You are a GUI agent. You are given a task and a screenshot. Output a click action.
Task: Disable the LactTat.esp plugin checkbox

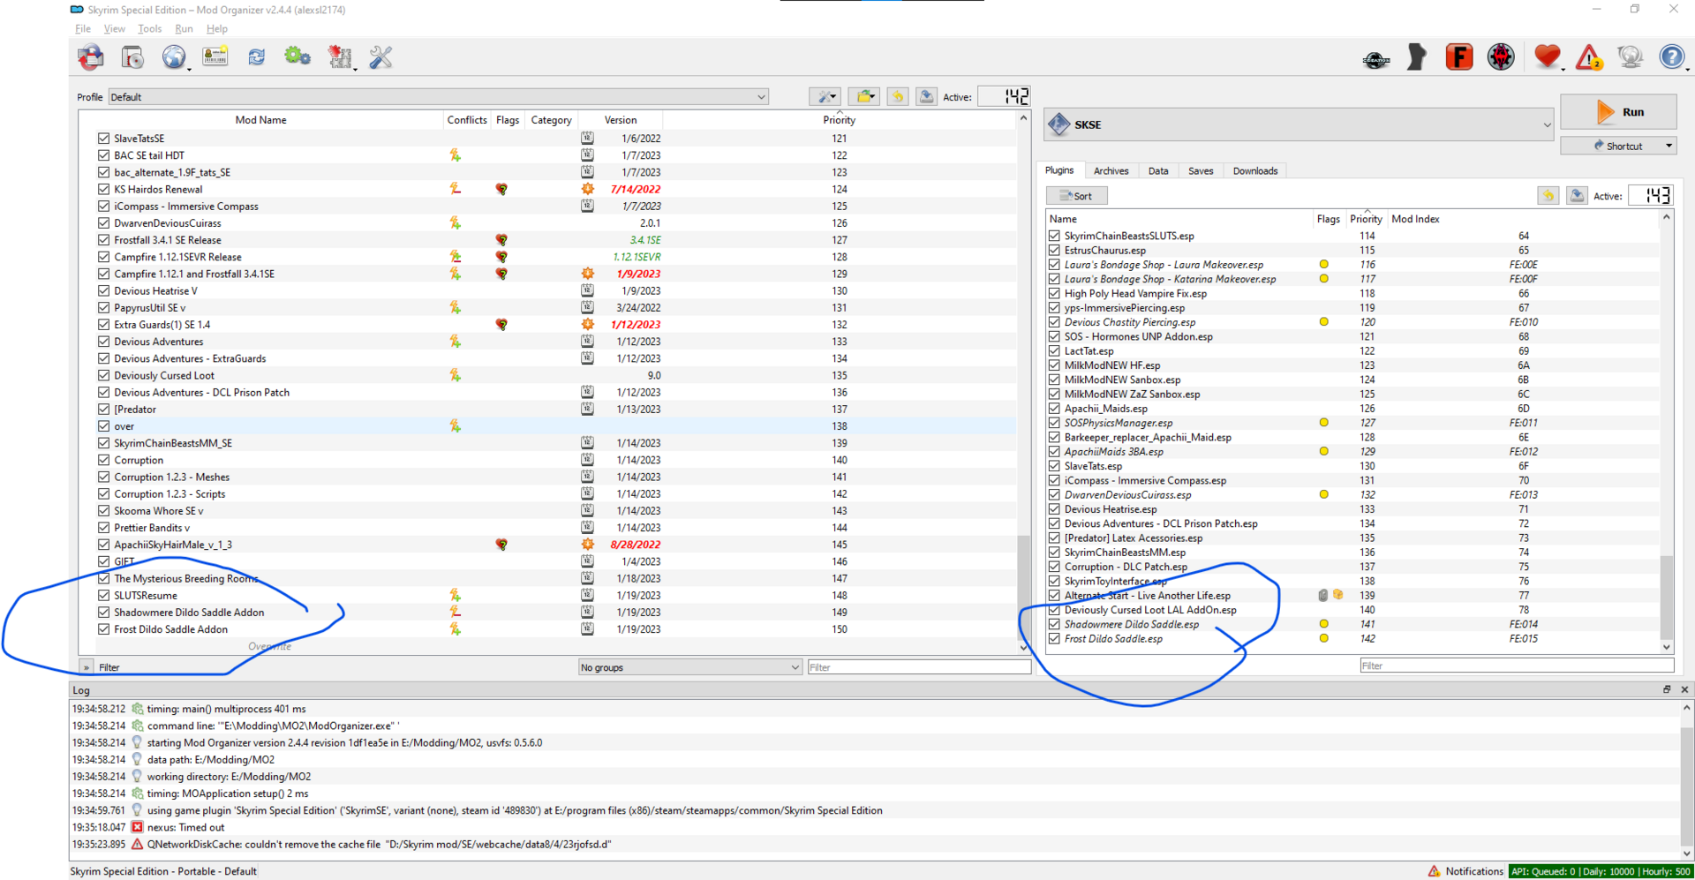click(x=1054, y=351)
